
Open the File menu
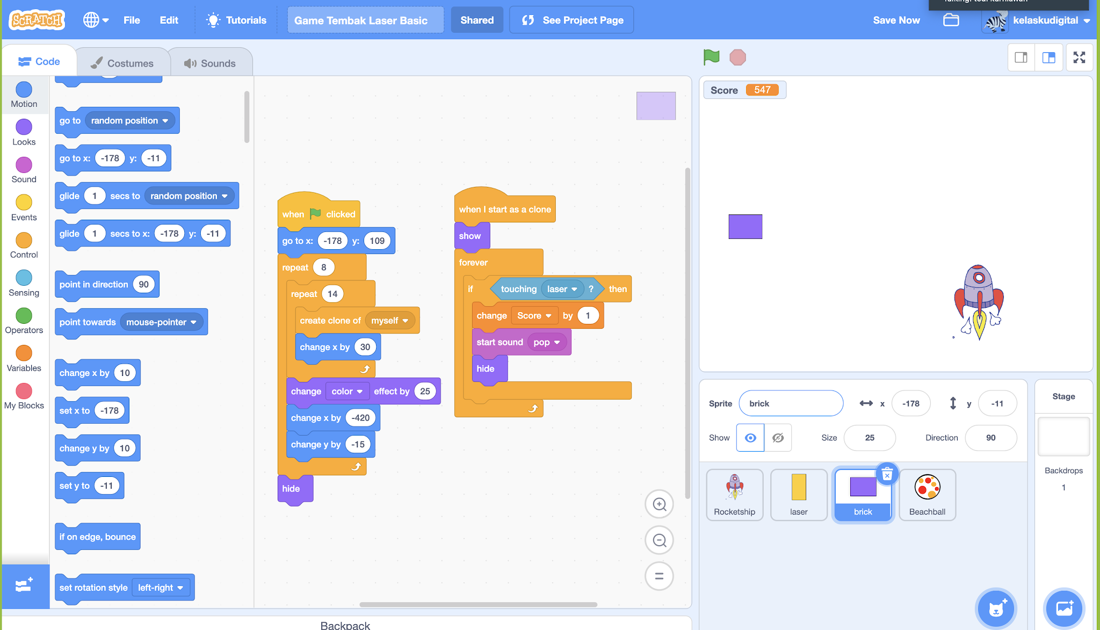coord(132,20)
